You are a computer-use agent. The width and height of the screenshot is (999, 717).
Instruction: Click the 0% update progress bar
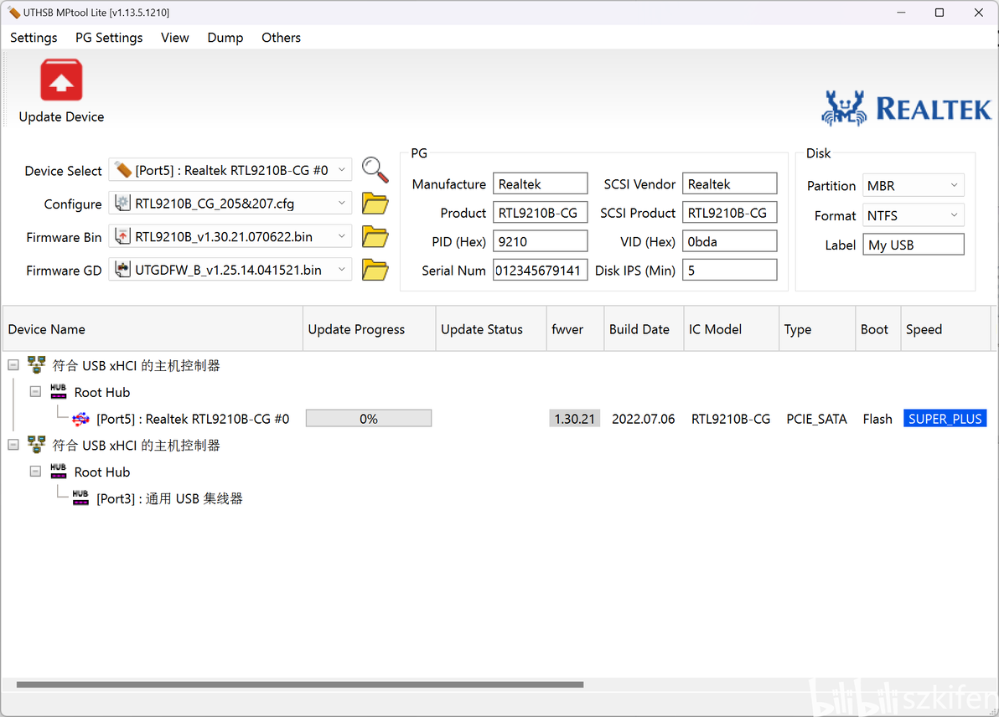[x=369, y=418]
